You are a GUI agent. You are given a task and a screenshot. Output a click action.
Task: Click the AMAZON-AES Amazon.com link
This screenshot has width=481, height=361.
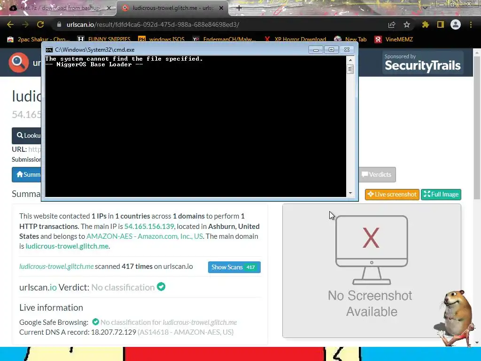[145, 236]
